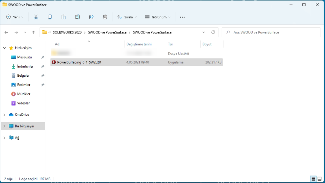Click the Videolar film icon
Viewport: 325px width, 183px height.
tap(13, 103)
